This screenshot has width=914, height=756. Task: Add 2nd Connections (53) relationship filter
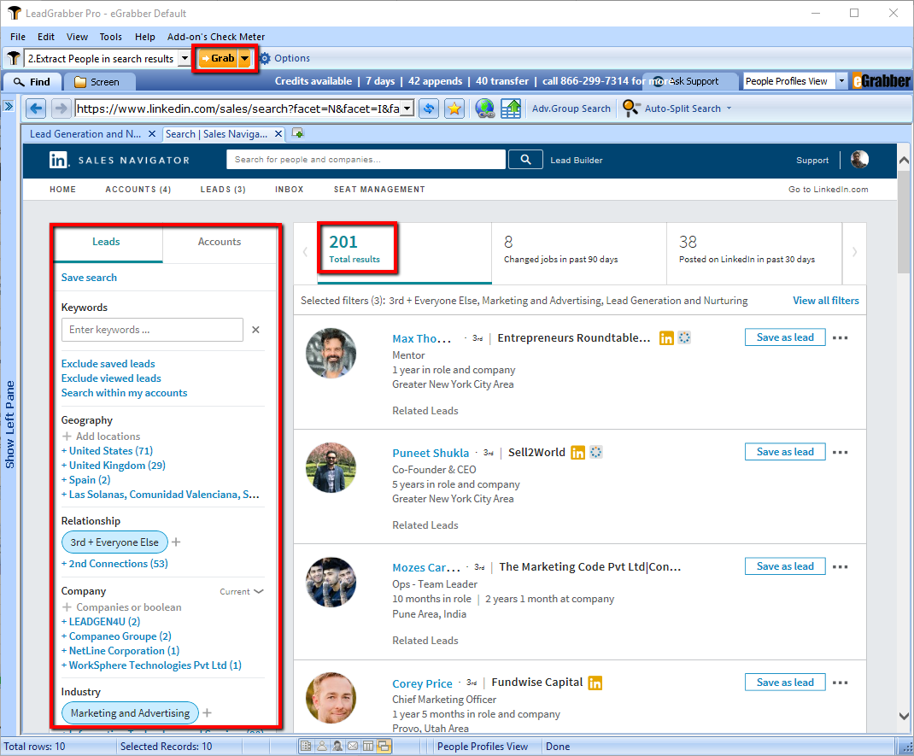click(x=114, y=564)
